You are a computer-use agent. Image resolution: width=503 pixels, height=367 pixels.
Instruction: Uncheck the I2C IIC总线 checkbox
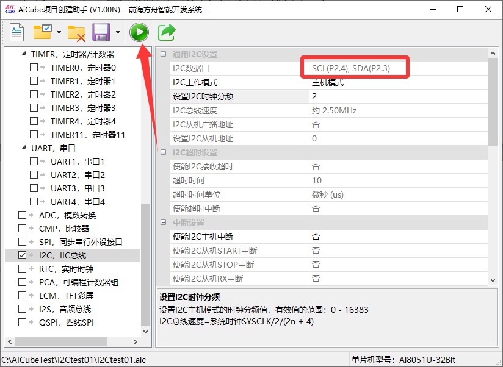22,255
